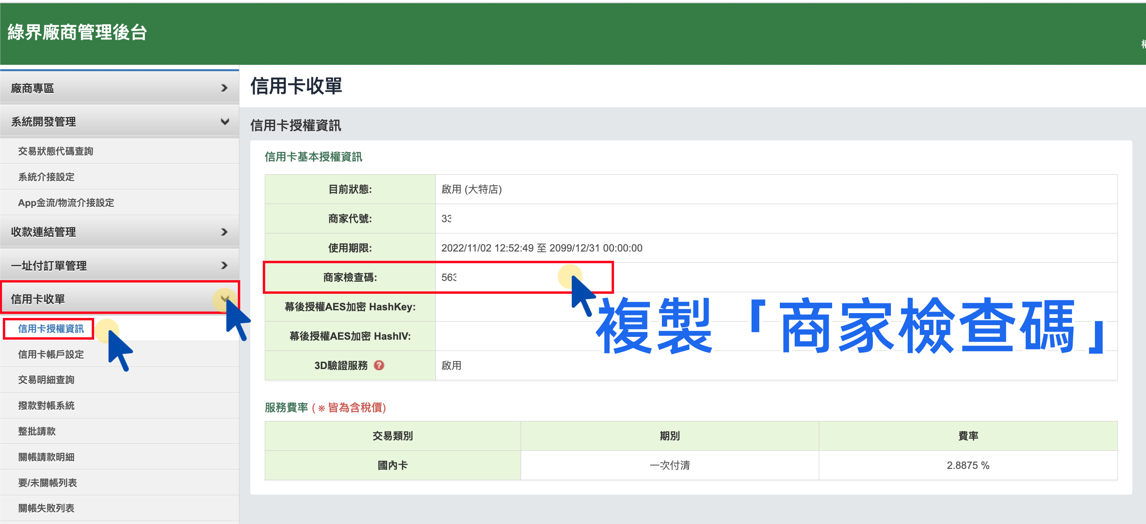The height and width of the screenshot is (524, 1146).
Task: Open 系統介接設定 menu item
Action: 46,177
